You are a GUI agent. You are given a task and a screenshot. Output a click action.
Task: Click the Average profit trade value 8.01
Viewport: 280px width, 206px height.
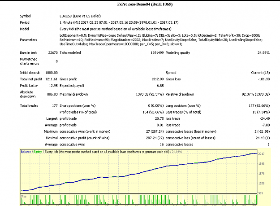[x=160, y=125]
